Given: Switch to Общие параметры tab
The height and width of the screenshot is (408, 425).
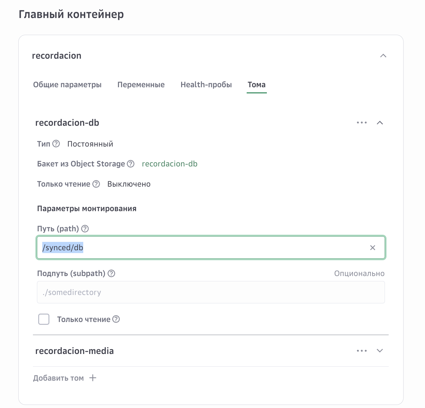Looking at the screenshot, I should coord(67,85).
